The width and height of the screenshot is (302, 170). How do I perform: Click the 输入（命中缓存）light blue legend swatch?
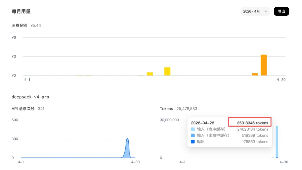click(193, 129)
